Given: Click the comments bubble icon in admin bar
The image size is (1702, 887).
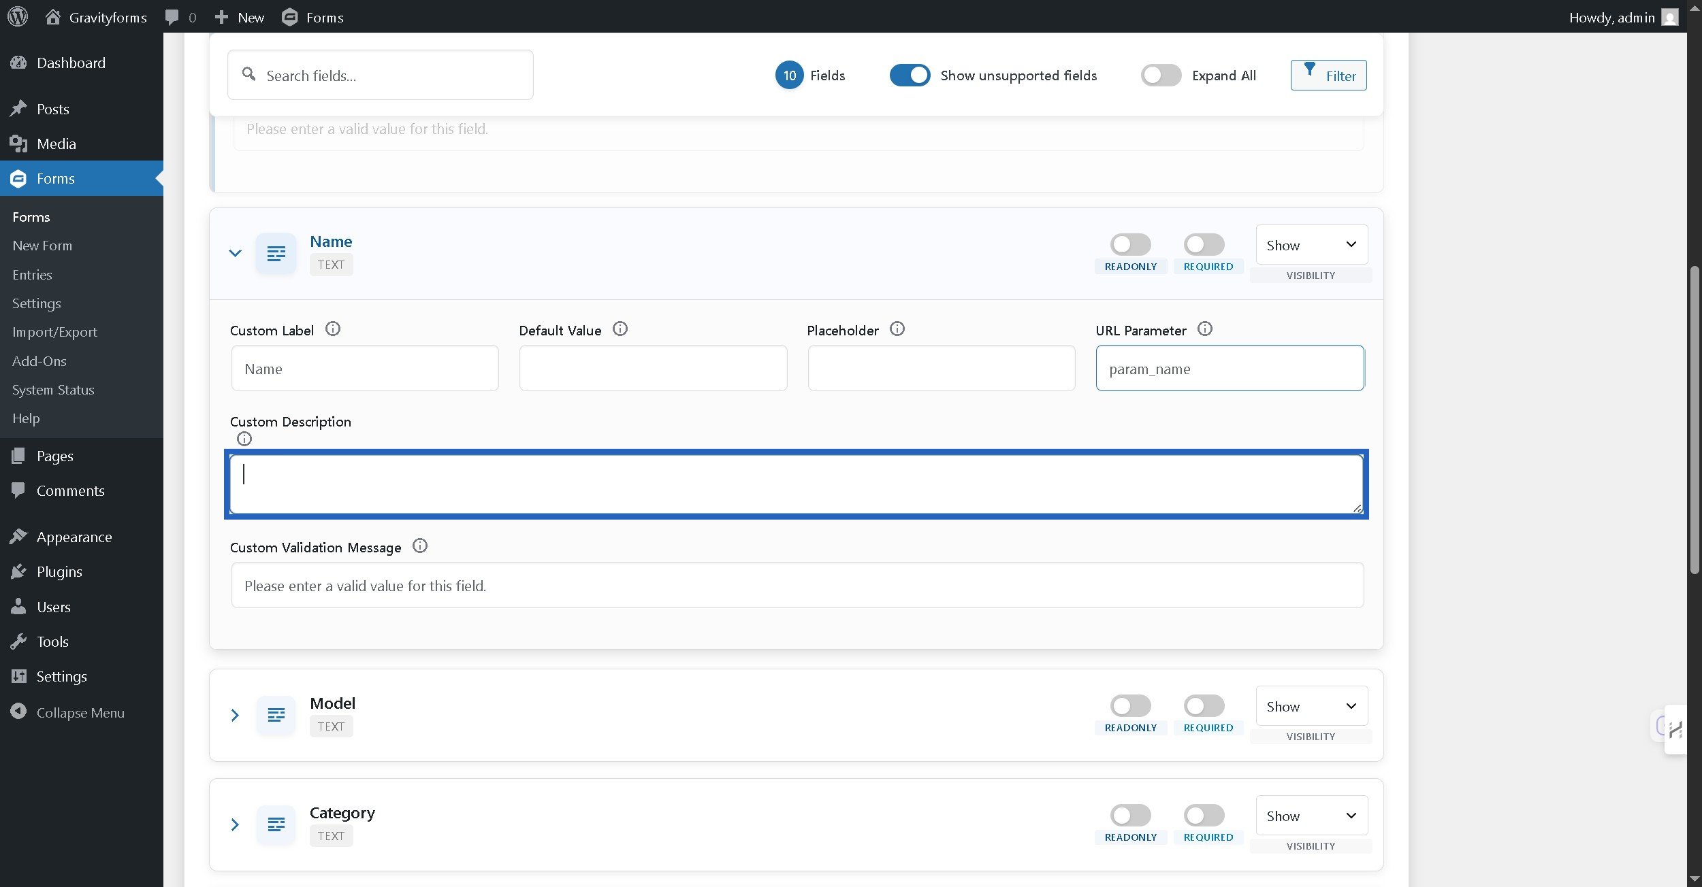Looking at the screenshot, I should click(x=172, y=17).
